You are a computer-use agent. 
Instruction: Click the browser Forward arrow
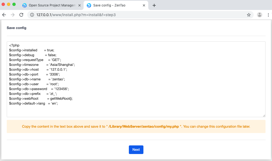(x=13, y=15)
